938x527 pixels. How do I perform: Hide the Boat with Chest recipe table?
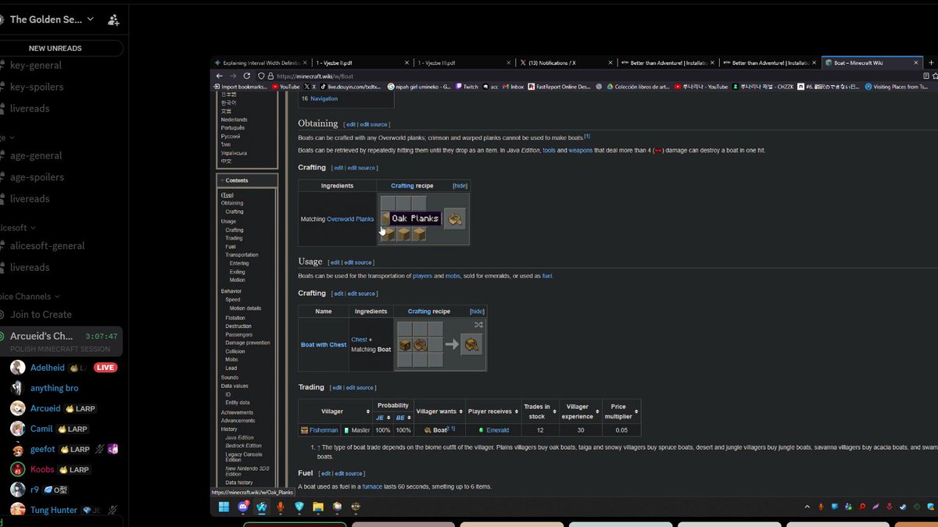pyautogui.click(x=477, y=312)
